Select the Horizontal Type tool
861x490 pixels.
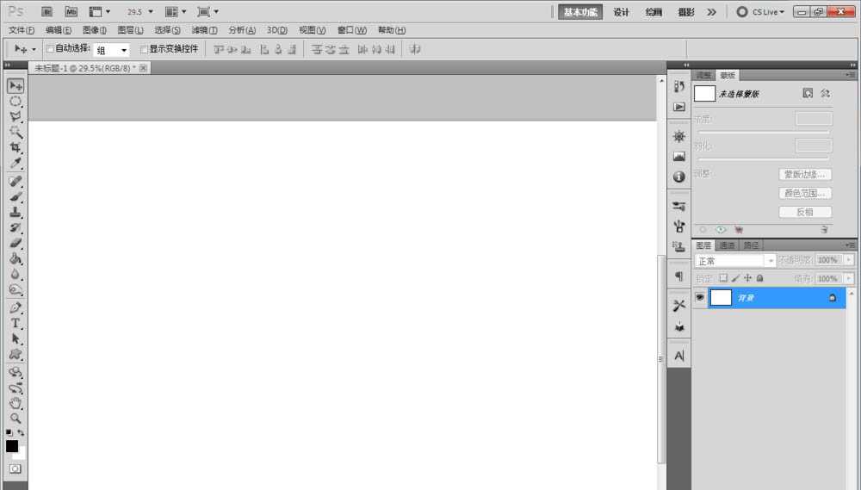click(x=15, y=323)
